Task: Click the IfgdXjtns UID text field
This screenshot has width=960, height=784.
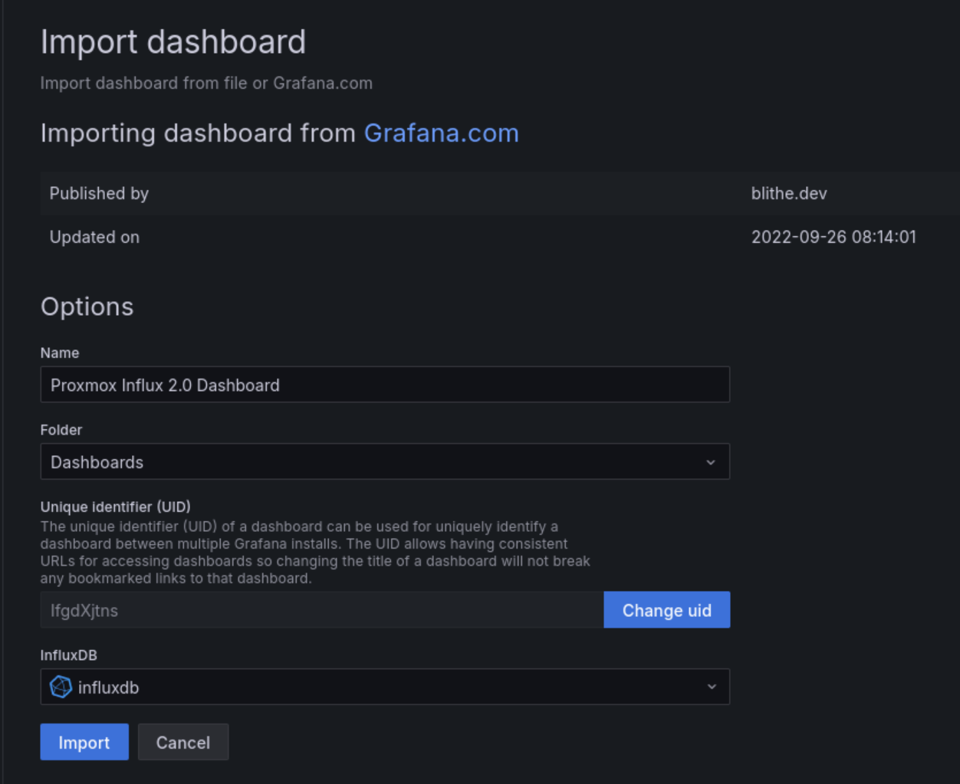Action: [x=321, y=610]
